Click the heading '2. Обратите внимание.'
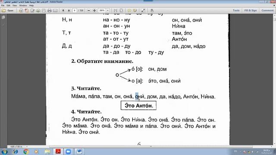 click(102, 61)
